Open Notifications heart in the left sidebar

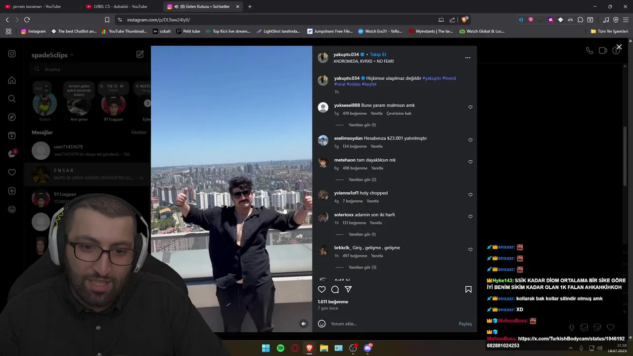(12, 172)
